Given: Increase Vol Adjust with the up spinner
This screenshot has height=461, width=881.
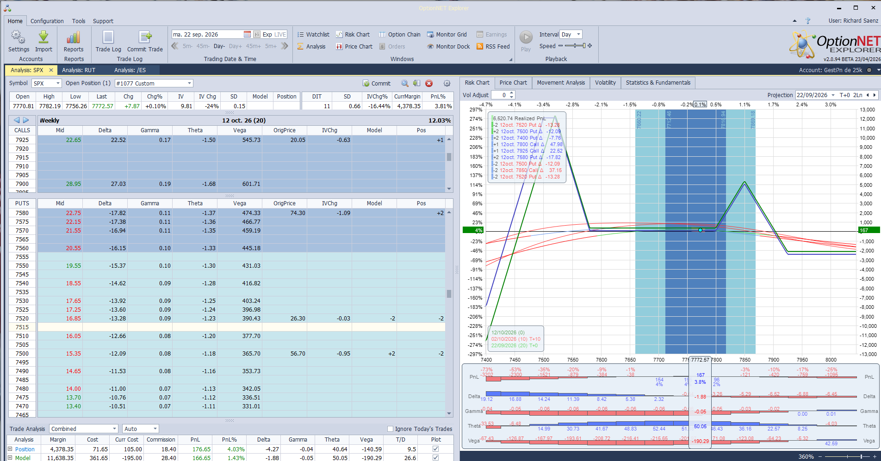Looking at the screenshot, I should (511, 92).
